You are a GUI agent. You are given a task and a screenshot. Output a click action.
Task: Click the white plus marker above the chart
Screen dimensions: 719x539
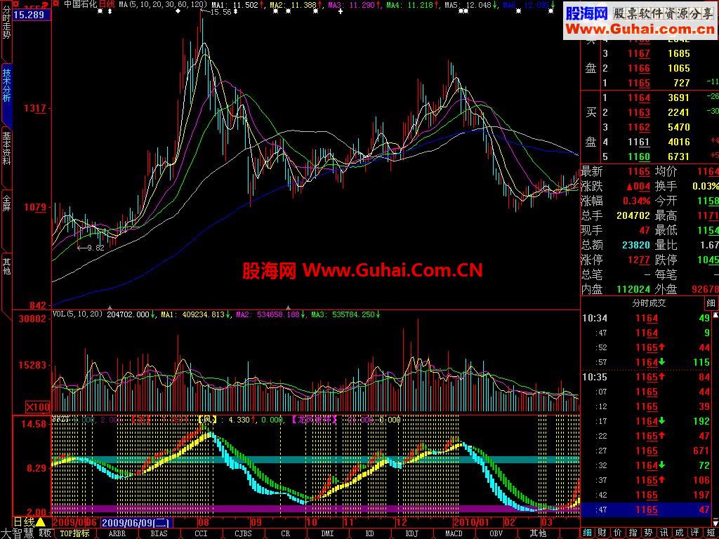pyautogui.click(x=341, y=11)
